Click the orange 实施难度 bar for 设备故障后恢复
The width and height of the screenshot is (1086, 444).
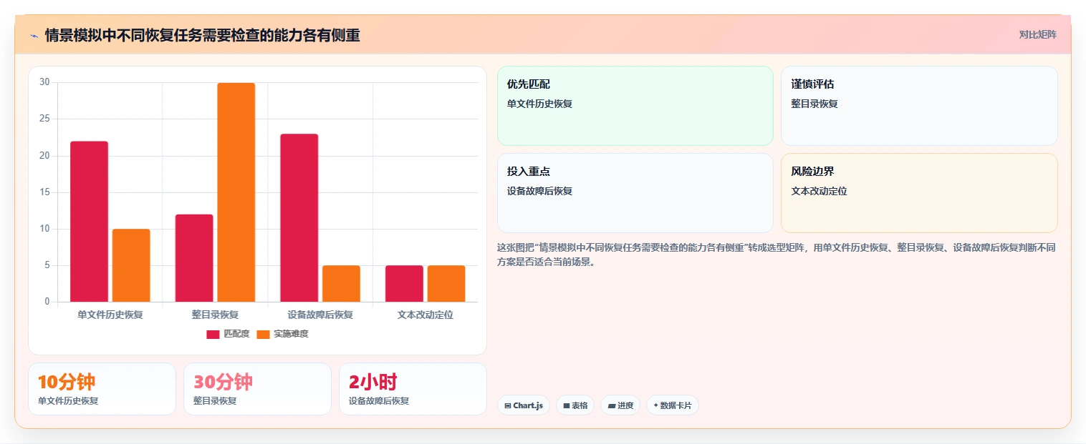(341, 284)
